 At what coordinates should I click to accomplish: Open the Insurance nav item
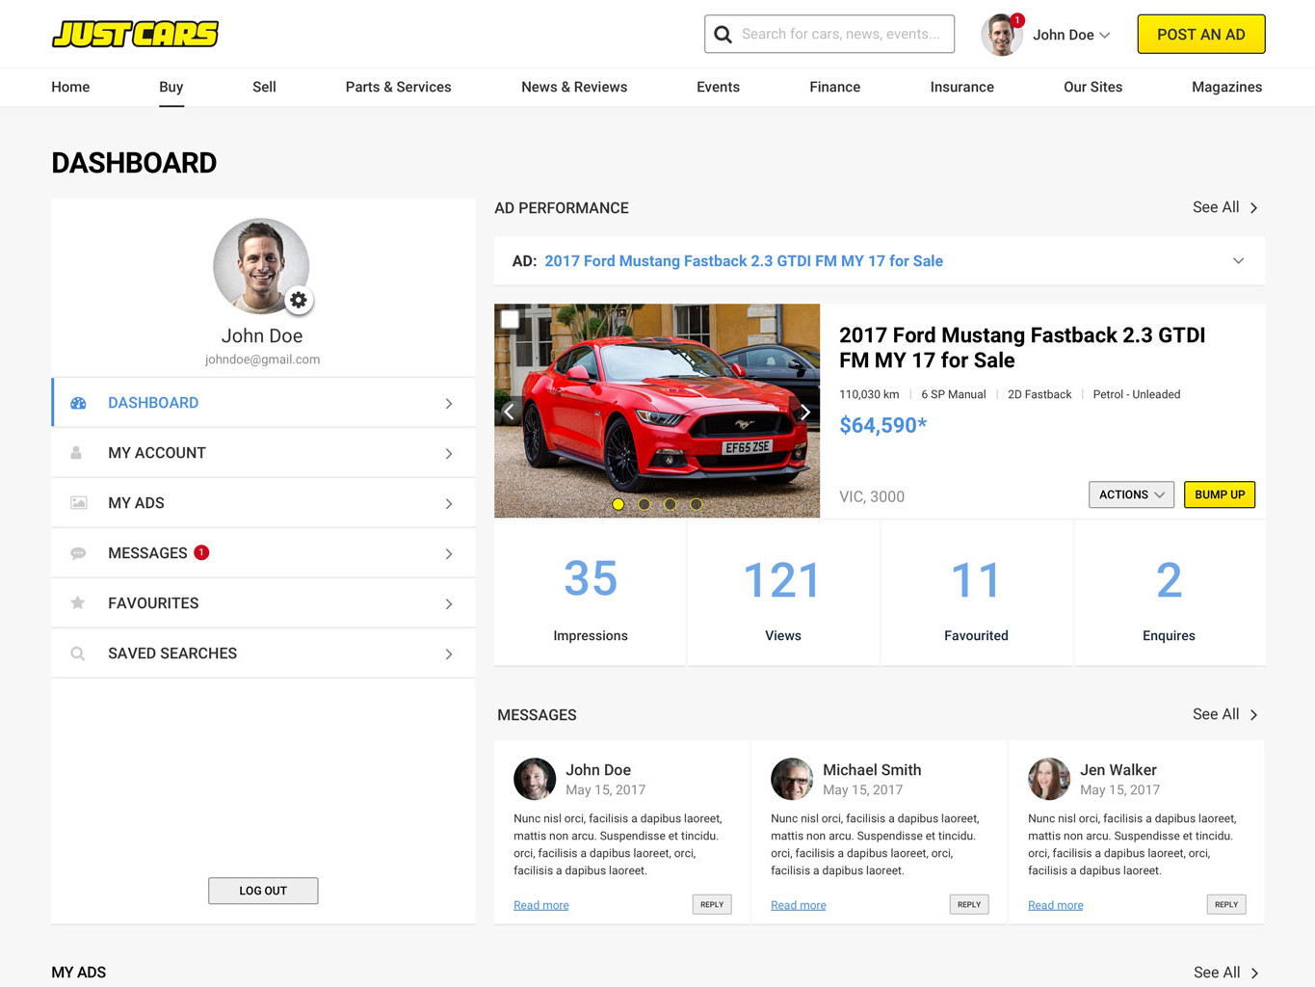click(x=961, y=87)
